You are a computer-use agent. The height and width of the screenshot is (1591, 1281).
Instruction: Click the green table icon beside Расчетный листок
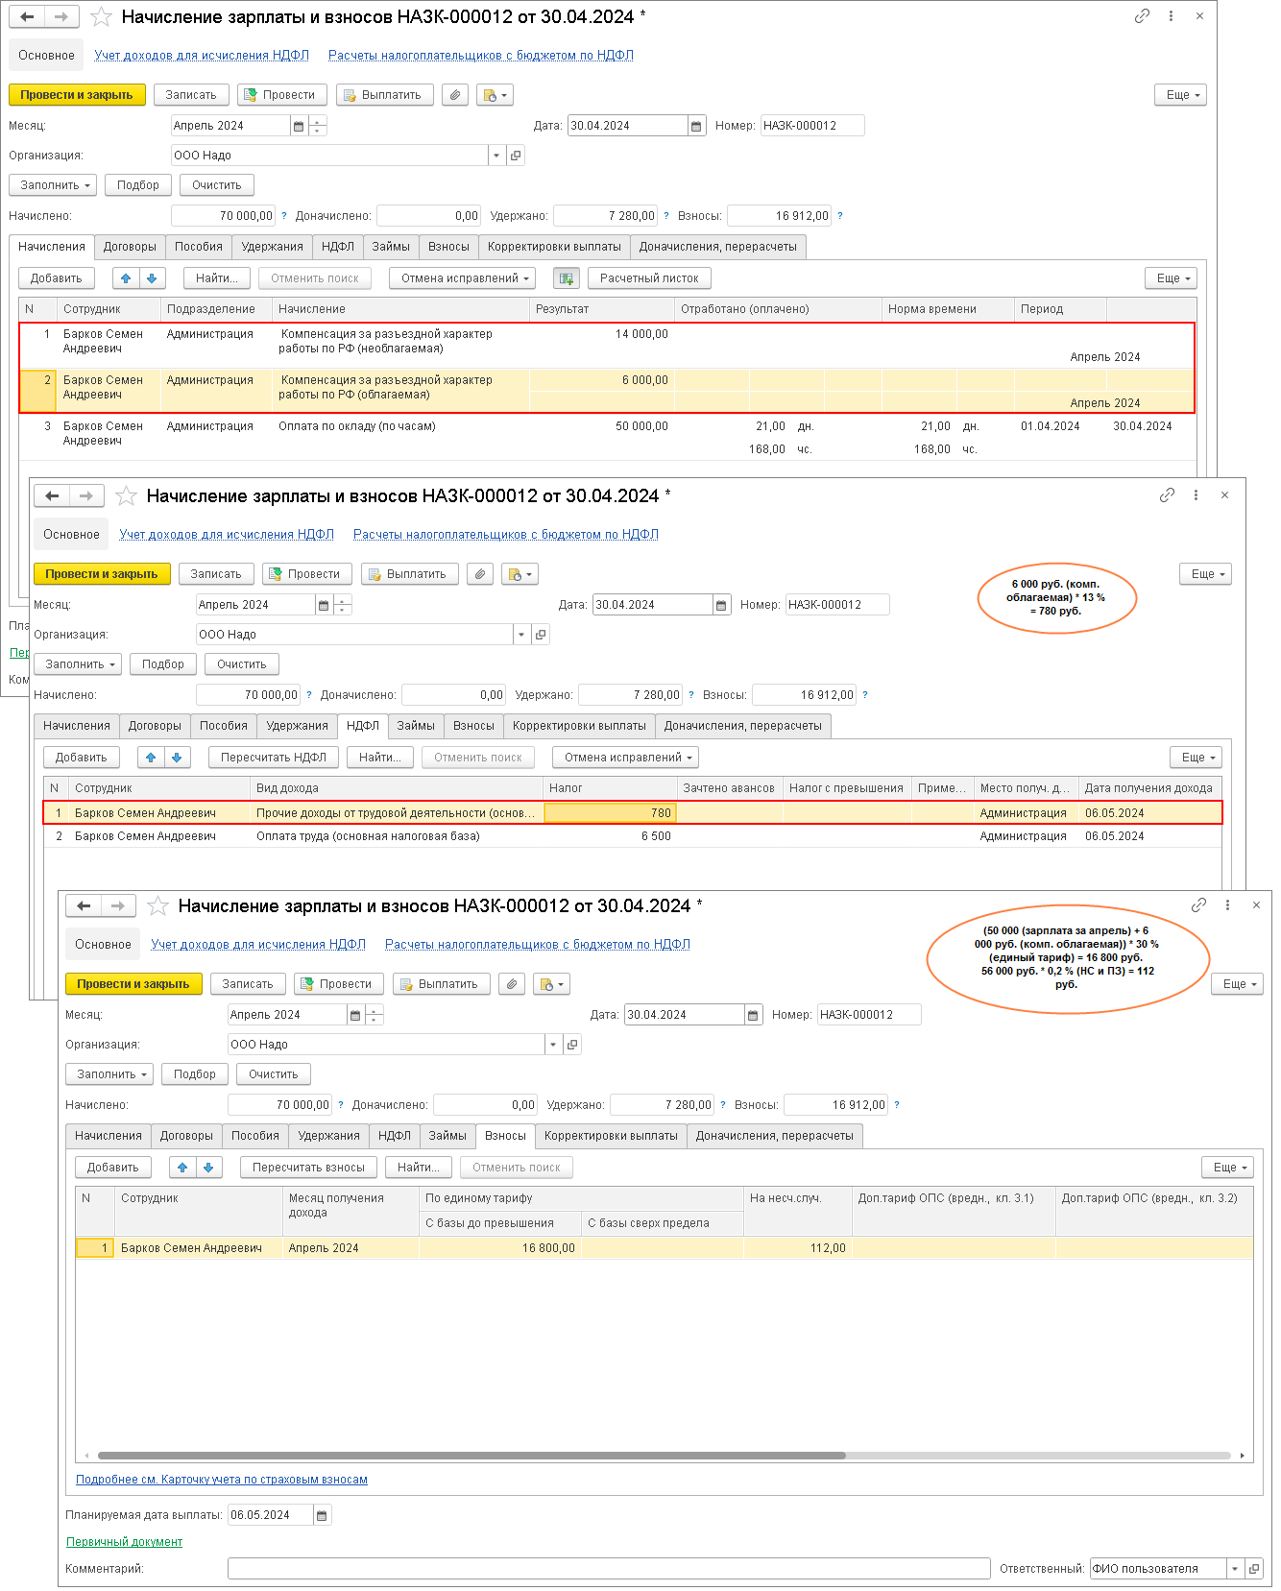point(567,278)
